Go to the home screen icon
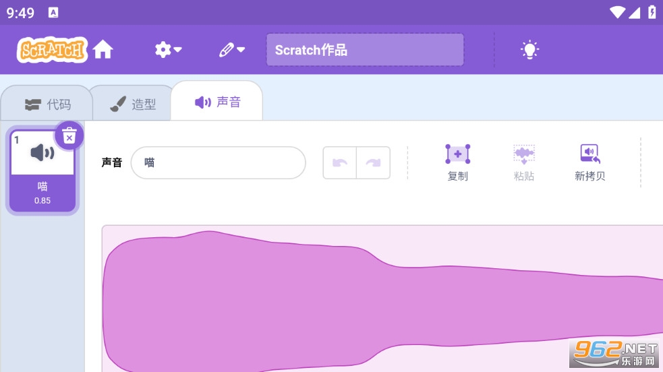 tap(103, 50)
